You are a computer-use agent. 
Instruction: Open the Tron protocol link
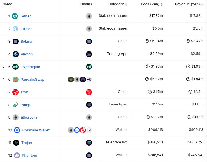[x=24, y=92]
